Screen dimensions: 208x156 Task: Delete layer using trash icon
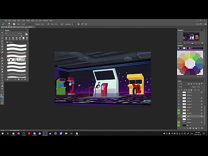[202, 128]
